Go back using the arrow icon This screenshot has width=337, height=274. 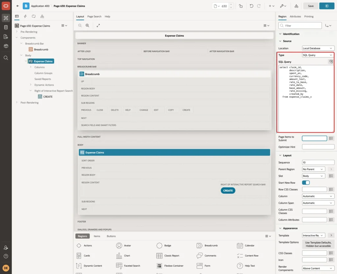[x=18, y=6]
